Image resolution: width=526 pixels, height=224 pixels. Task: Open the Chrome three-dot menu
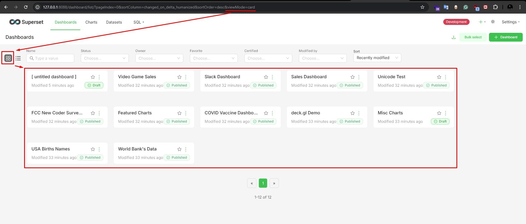coord(520,7)
